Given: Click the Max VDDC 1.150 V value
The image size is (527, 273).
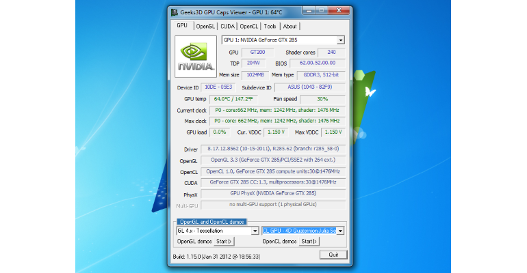Looking at the screenshot, I should coord(333,132).
